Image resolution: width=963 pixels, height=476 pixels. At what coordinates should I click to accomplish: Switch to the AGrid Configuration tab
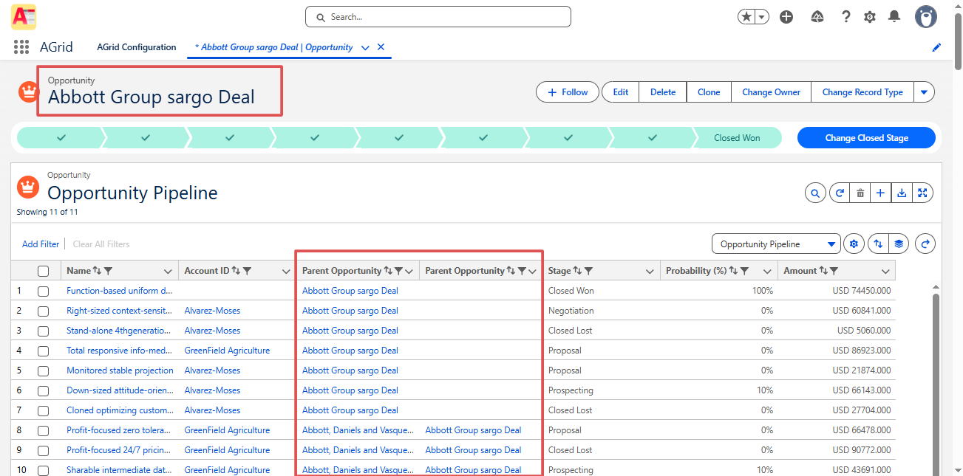(137, 47)
